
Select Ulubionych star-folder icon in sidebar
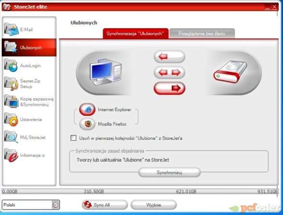coord(11,47)
